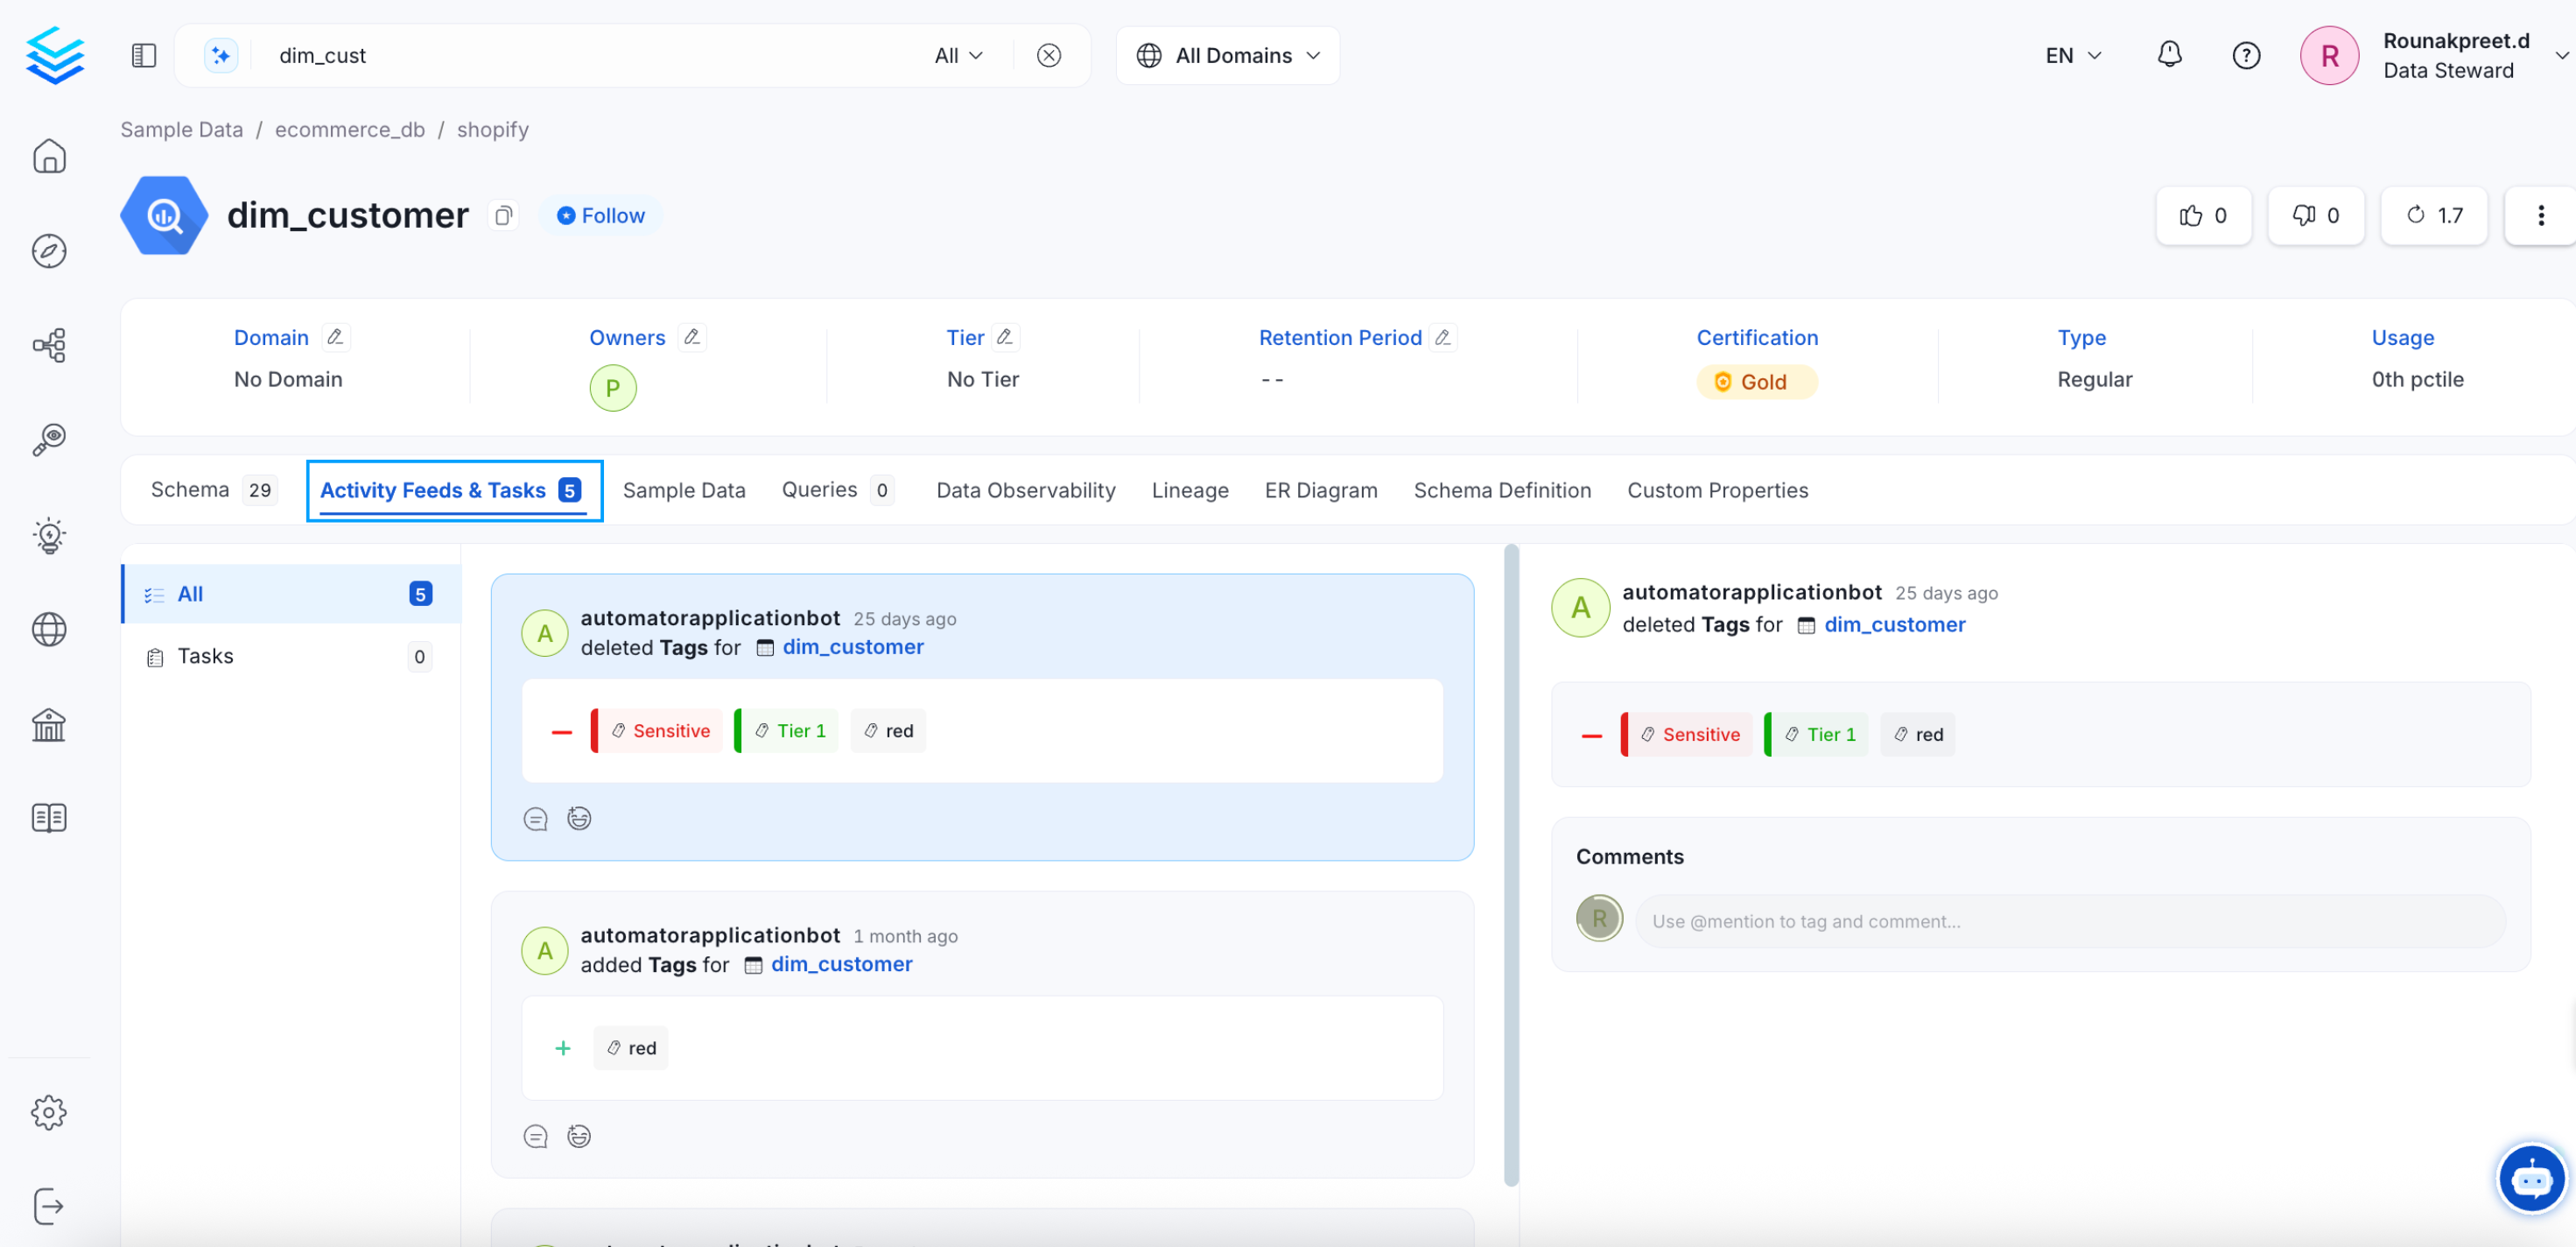Screen dimensions: 2576x1247
Task: Add a reaction emoji to the deleted Tags activity
Action: tap(579, 818)
